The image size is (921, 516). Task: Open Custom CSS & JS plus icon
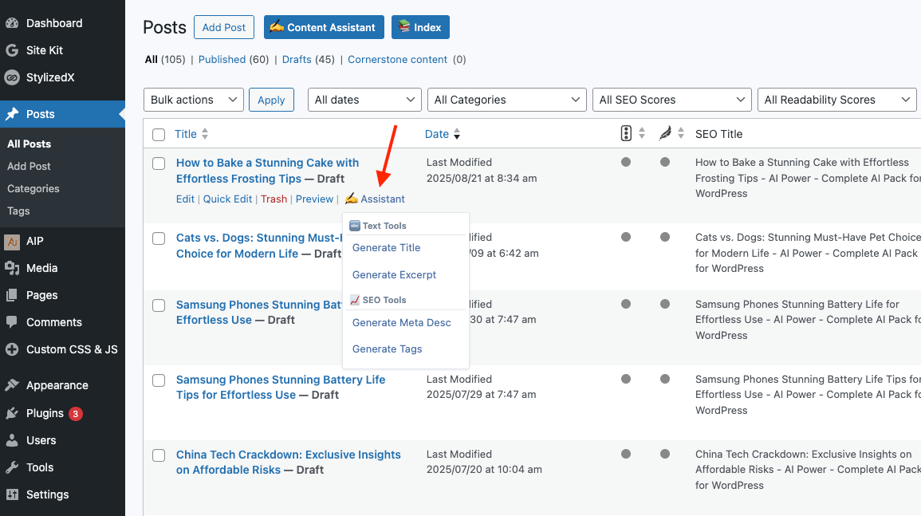12,349
